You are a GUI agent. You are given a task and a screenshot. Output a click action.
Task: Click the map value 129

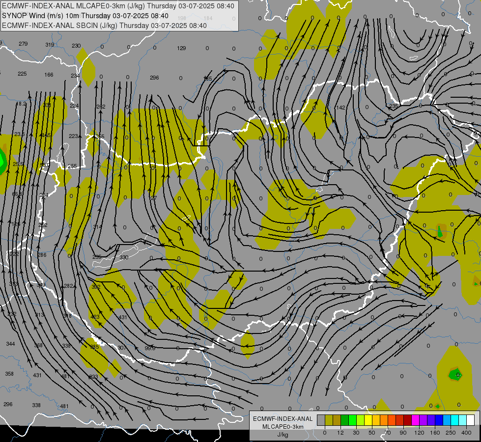[181, 48]
